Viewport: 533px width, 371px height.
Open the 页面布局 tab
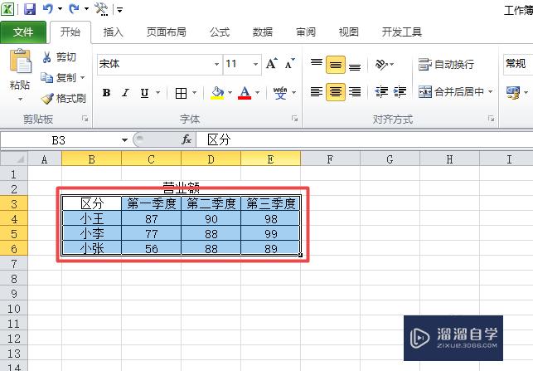[x=167, y=32]
